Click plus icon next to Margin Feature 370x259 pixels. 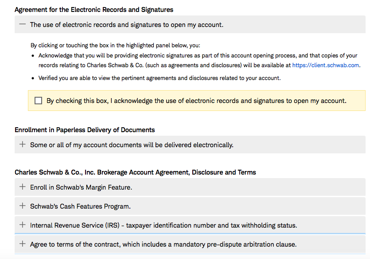click(23, 187)
